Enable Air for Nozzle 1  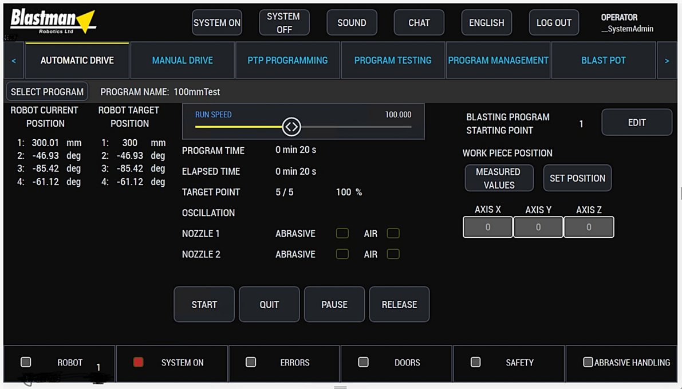tap(393, 233)
